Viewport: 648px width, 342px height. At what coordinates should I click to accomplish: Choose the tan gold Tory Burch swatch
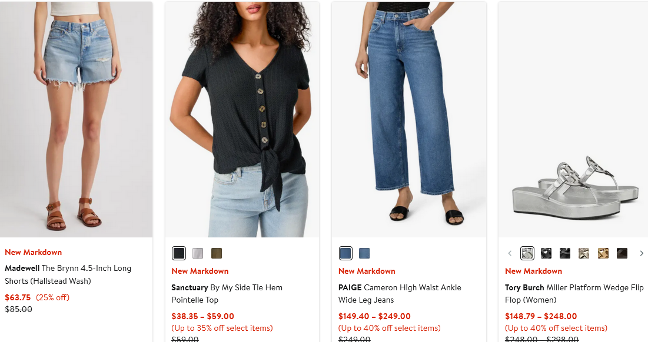(603, 253)
